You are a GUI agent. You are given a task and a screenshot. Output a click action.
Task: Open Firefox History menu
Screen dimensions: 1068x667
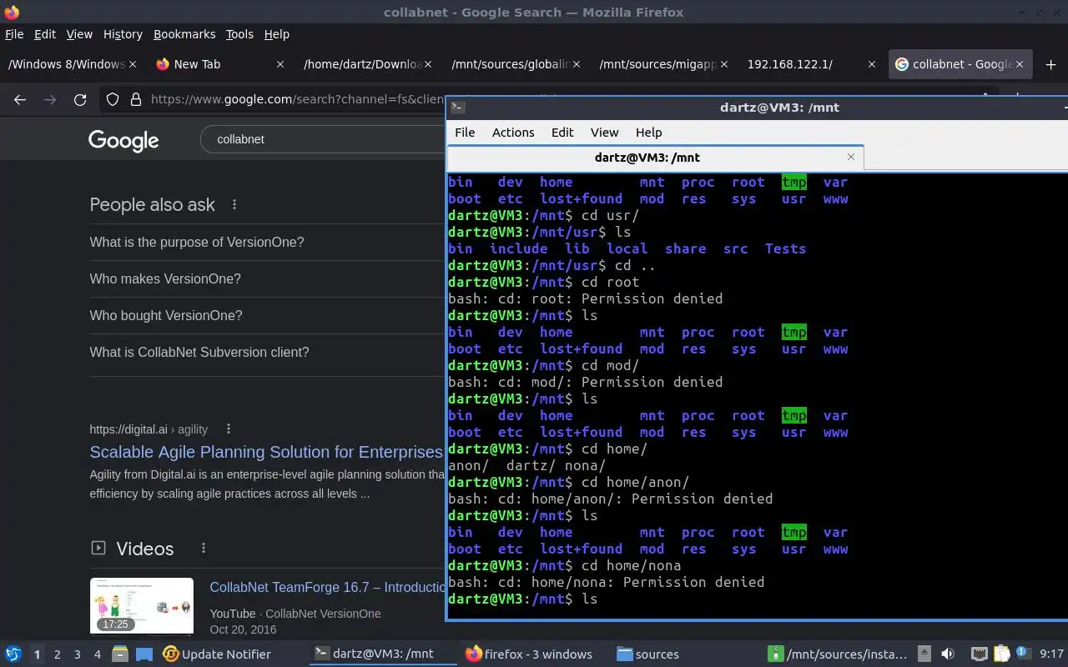pyautogui.click(x=123, y=34)
